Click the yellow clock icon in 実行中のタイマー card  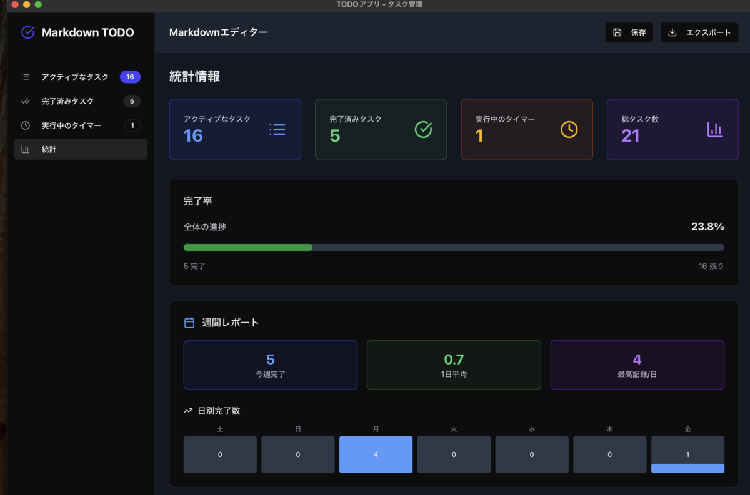click(x=569, y=129)
